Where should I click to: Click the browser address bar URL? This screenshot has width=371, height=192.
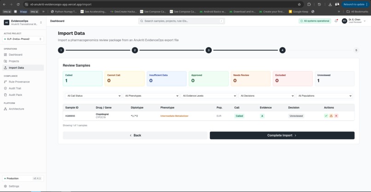(x=61, y=4)
